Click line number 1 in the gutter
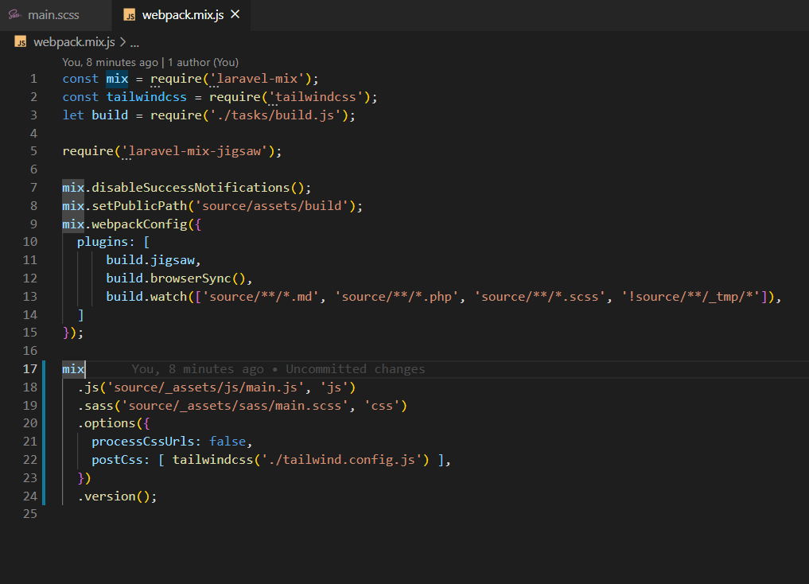Viewport: 809px width, 584px height. 33,78
